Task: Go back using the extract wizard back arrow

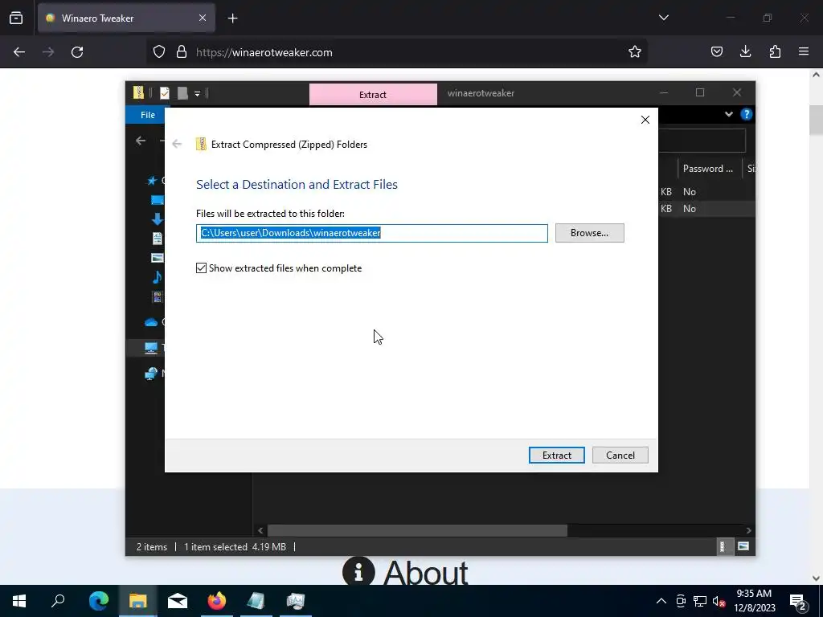Action: [177, 144]
